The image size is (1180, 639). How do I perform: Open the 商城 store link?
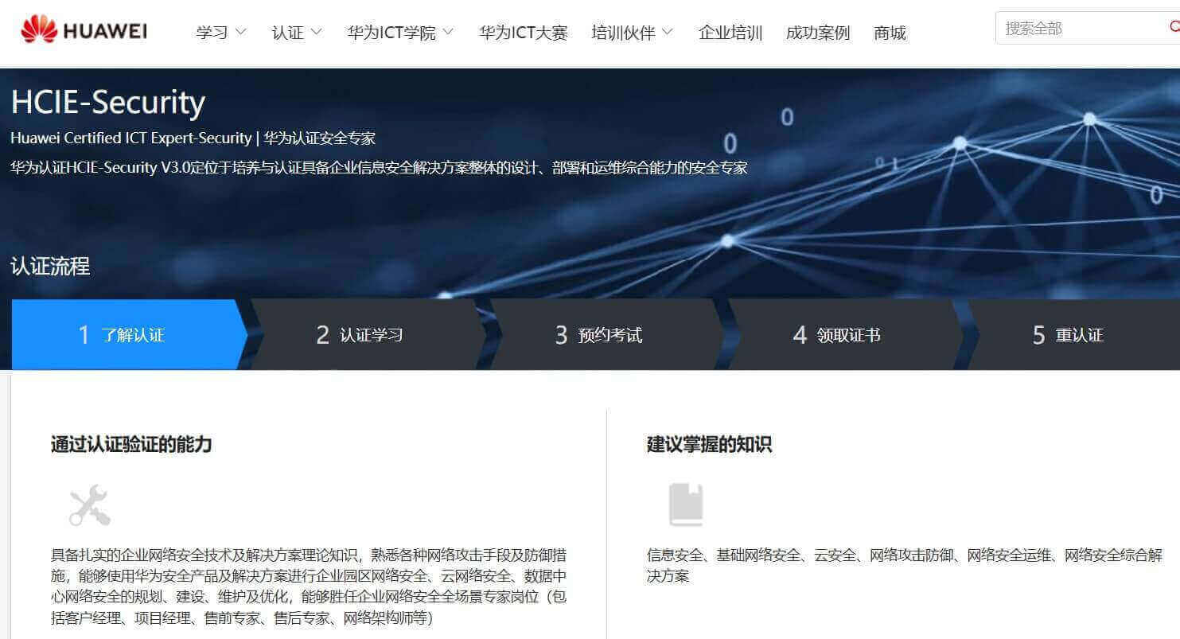click(x=890, y=33)
